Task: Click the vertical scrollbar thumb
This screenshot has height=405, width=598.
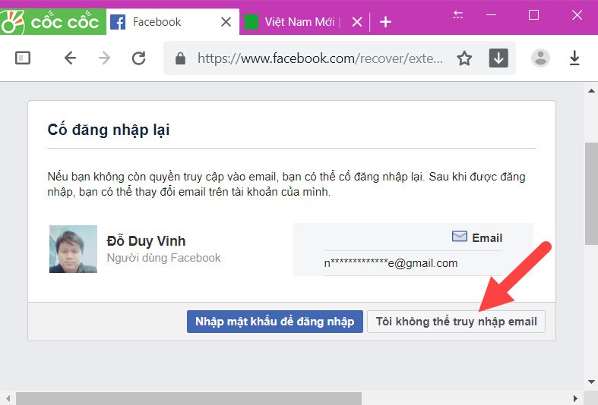Action: tap(591, 193)
